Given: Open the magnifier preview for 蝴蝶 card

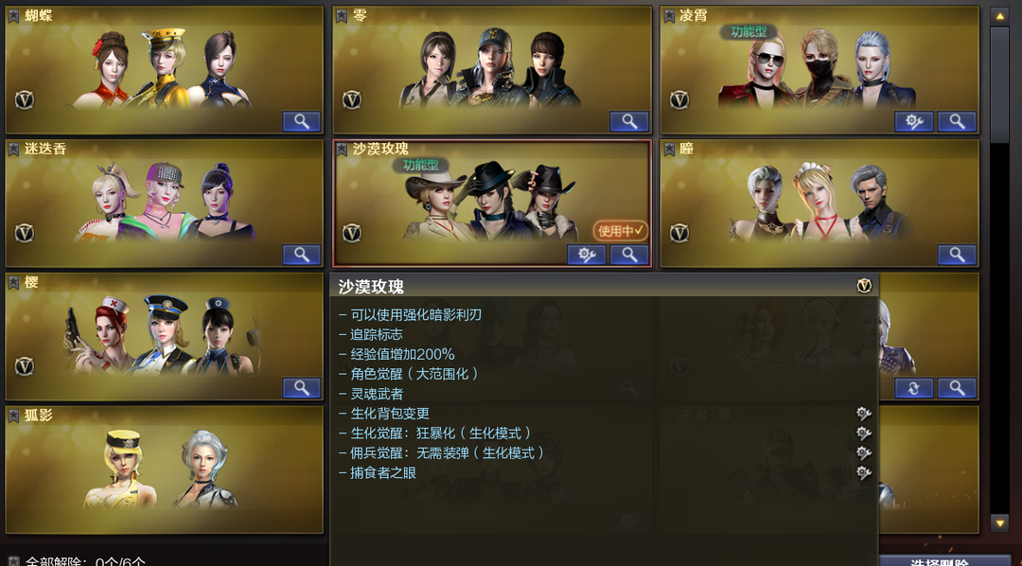Looking at the screenshot, I should click(x=301, y=121).
